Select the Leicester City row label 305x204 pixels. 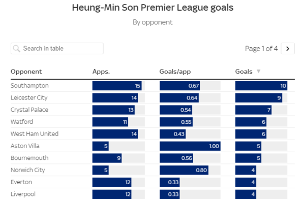click(29, 97)
